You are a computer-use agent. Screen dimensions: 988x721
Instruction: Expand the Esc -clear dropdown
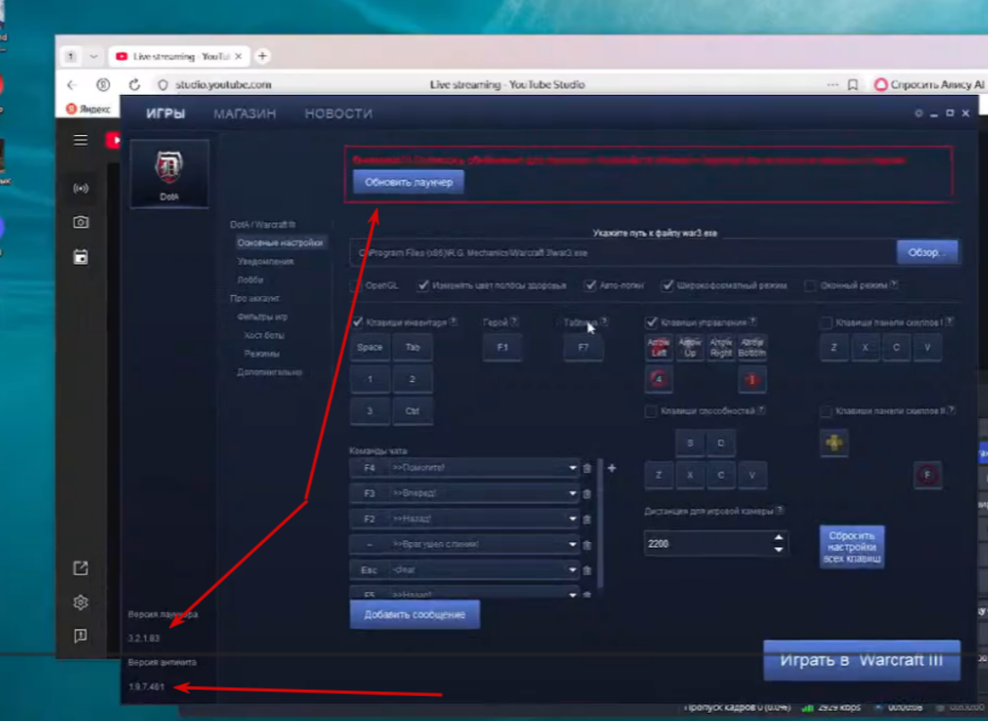coord(573,571)
